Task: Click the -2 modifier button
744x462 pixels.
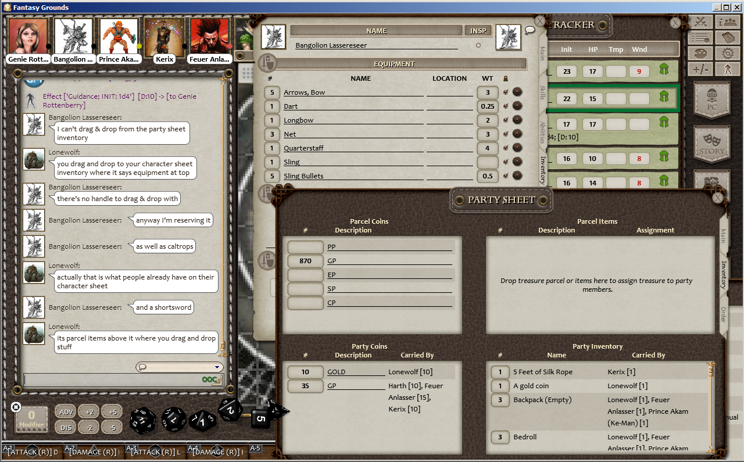Action: [89, 427]
